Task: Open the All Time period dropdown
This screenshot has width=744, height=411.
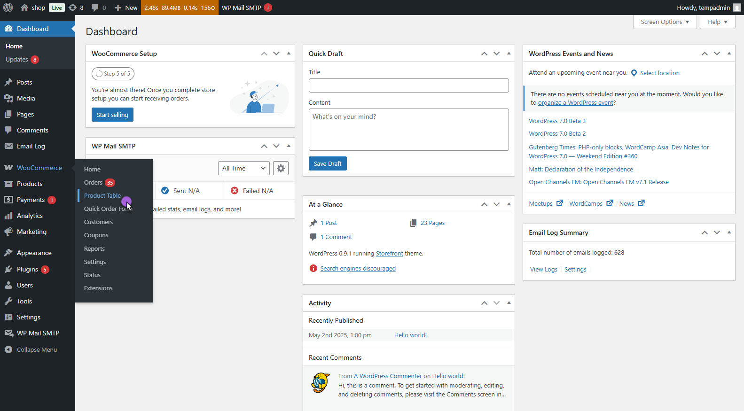Action: point(243,168)
